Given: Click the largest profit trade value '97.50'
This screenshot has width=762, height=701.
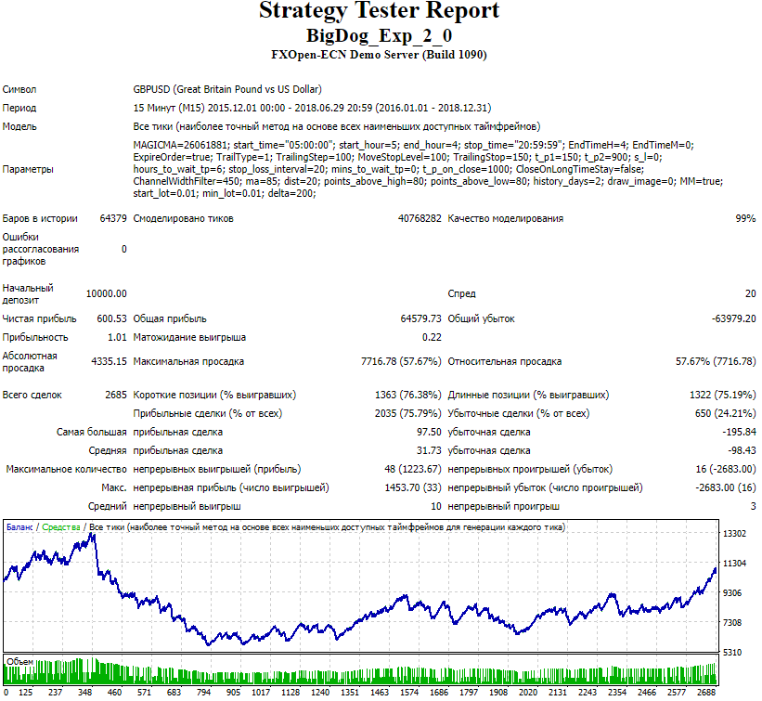Looking at the screenshot, I should click(x=429, y=432).
